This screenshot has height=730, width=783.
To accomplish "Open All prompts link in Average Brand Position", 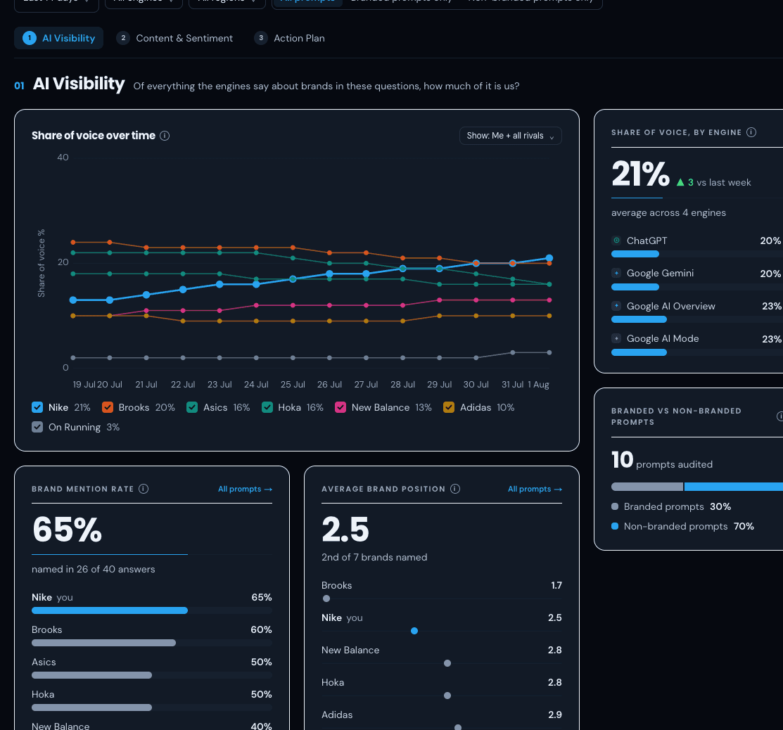I will (x=535, y=489).
